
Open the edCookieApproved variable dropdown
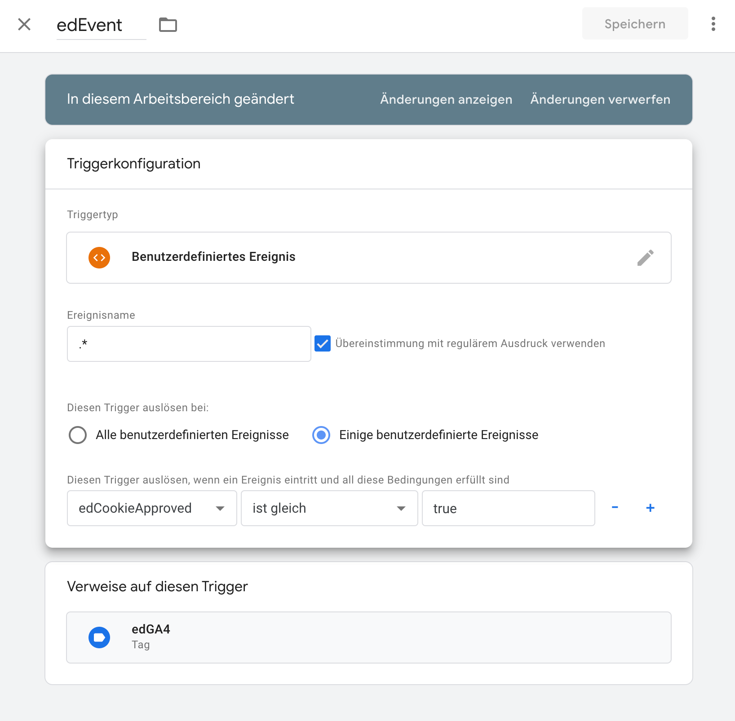coord(152,508)
